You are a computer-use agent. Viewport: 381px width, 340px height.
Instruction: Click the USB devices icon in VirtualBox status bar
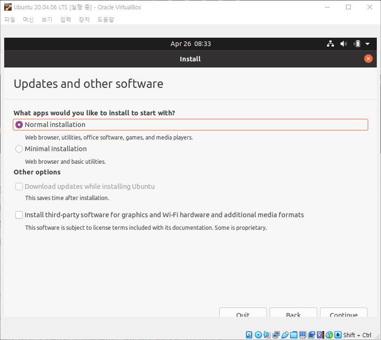[x=285, y=335]
